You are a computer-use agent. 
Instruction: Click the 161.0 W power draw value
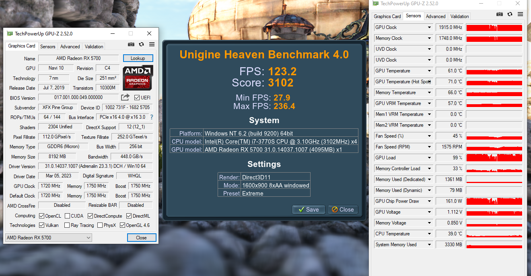point(450,201)
